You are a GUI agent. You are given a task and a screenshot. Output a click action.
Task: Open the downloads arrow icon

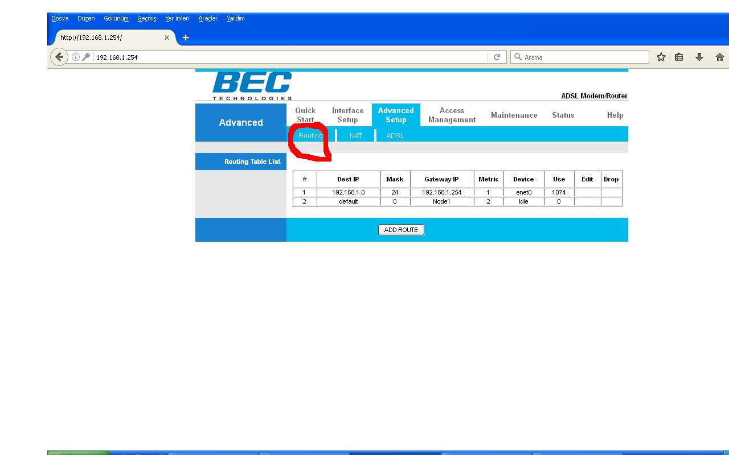point(699,57)
